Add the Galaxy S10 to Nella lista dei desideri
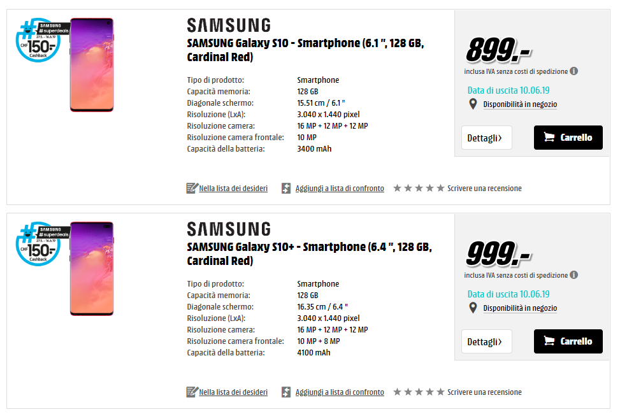 click(233, 189)
